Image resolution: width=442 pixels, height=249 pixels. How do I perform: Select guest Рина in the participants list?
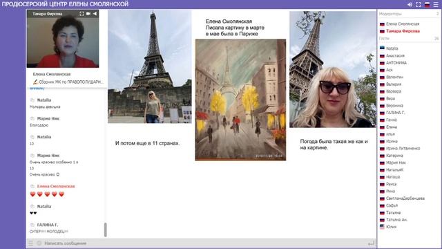pos(390,191)
